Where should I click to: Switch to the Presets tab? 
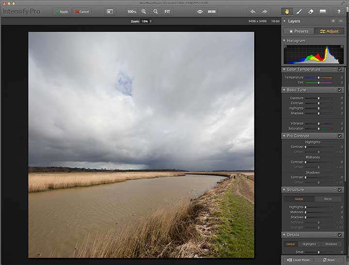pyautogui.click(x=299, y=32)
